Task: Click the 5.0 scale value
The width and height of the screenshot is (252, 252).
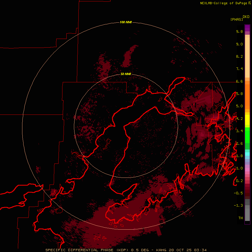Action: (x=239, y=106)
